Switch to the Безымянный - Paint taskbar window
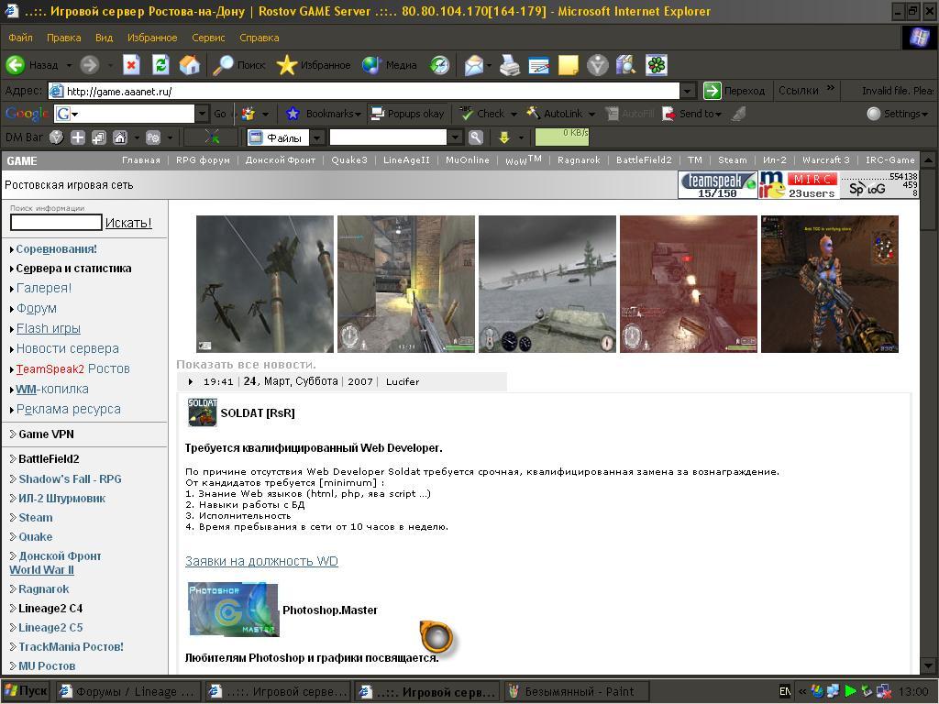This screenshot has width=939, height=704. click(x=578, y=691)
